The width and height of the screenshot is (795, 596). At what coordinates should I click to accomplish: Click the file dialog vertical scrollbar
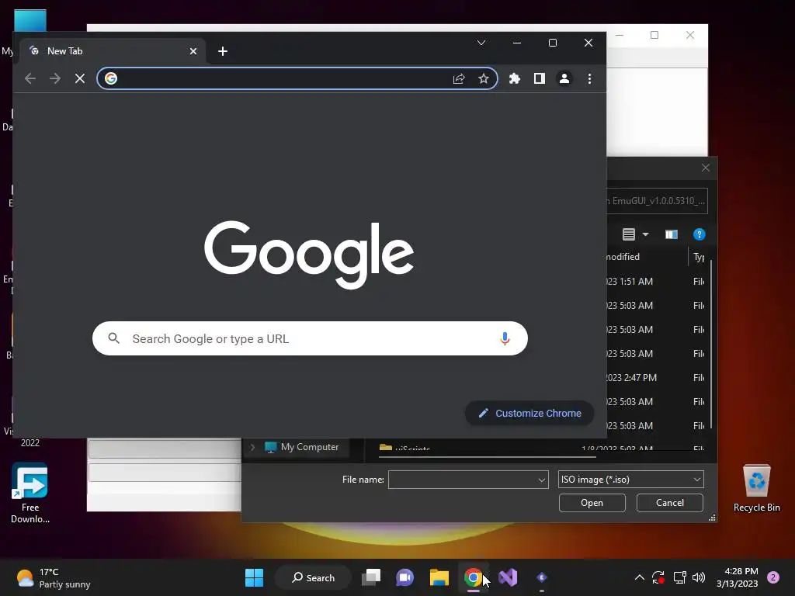point(711,344)
